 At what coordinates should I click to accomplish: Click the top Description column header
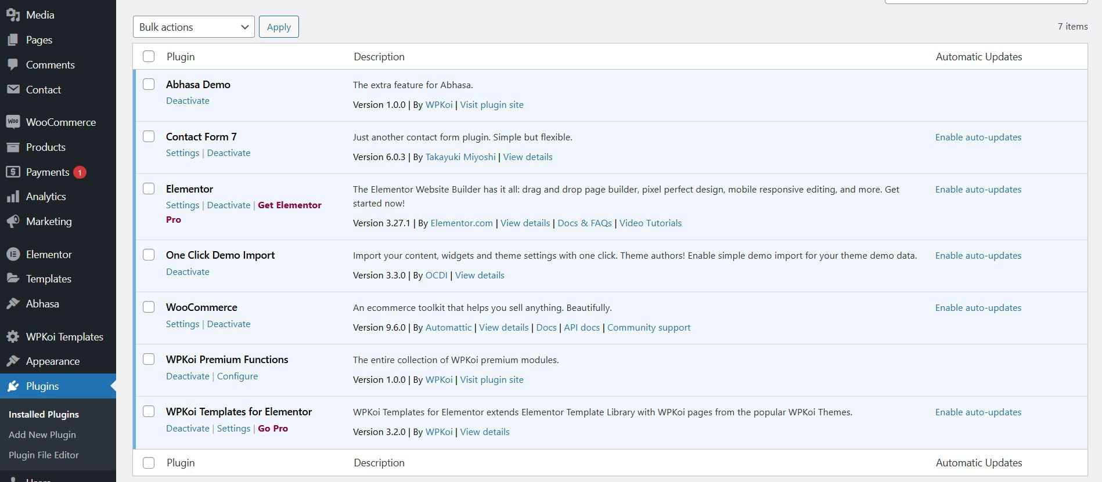pos(379,56)
